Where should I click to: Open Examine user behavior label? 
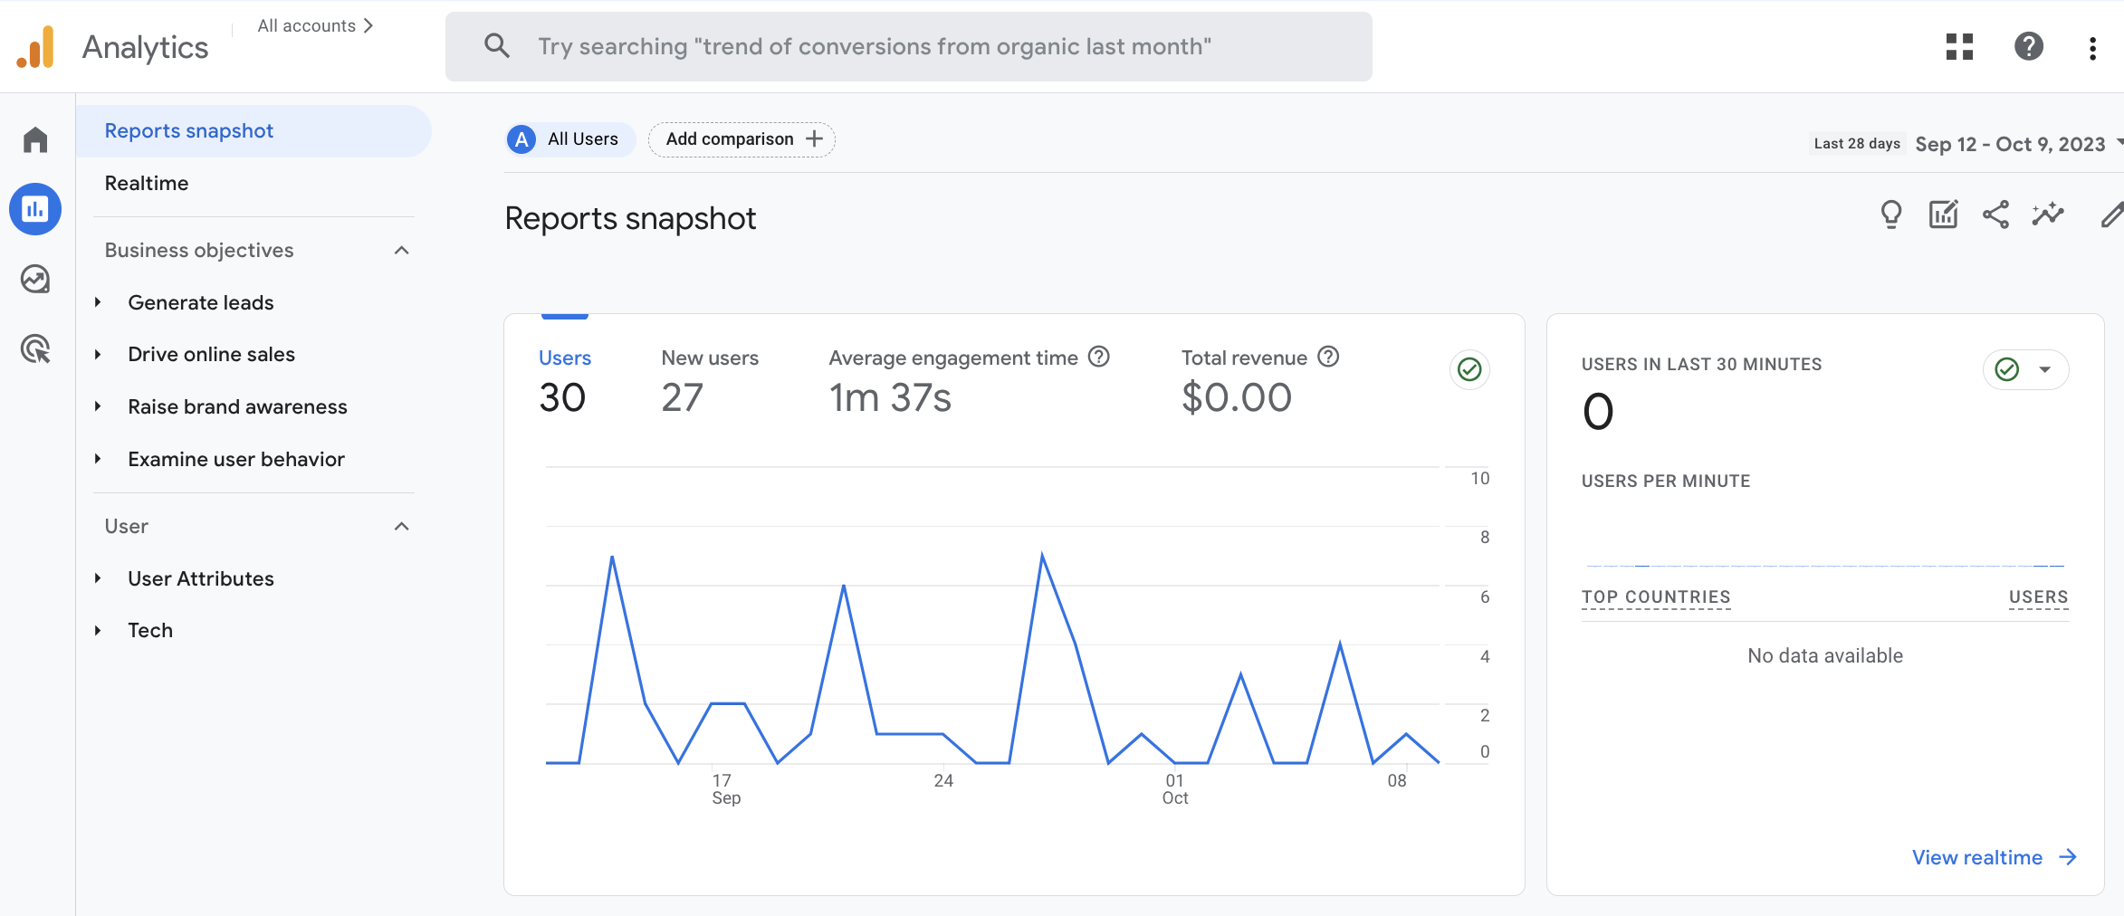click(236, 459)
